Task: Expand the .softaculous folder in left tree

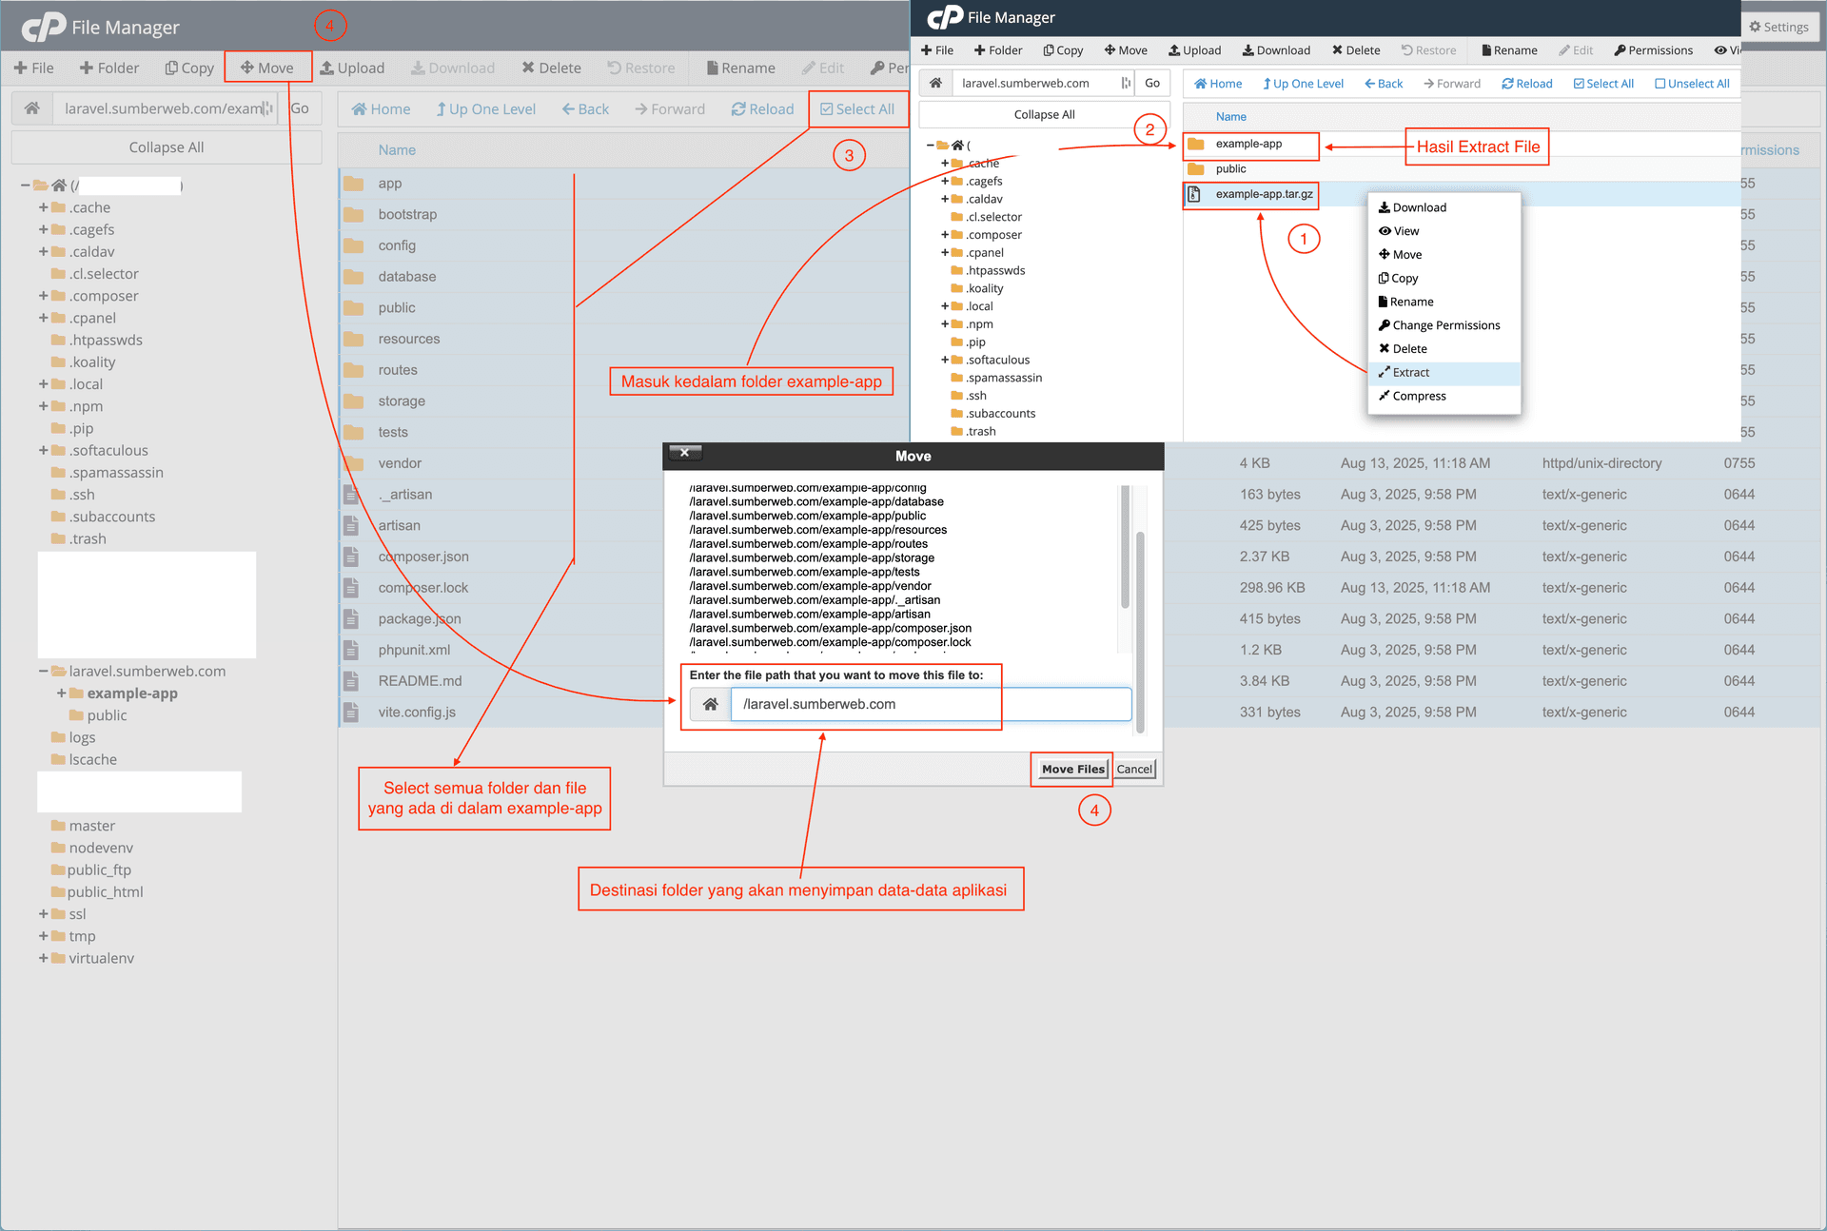Action: click(x=44, y=451)
